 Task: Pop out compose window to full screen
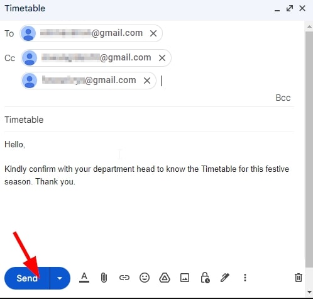point(290,8)
